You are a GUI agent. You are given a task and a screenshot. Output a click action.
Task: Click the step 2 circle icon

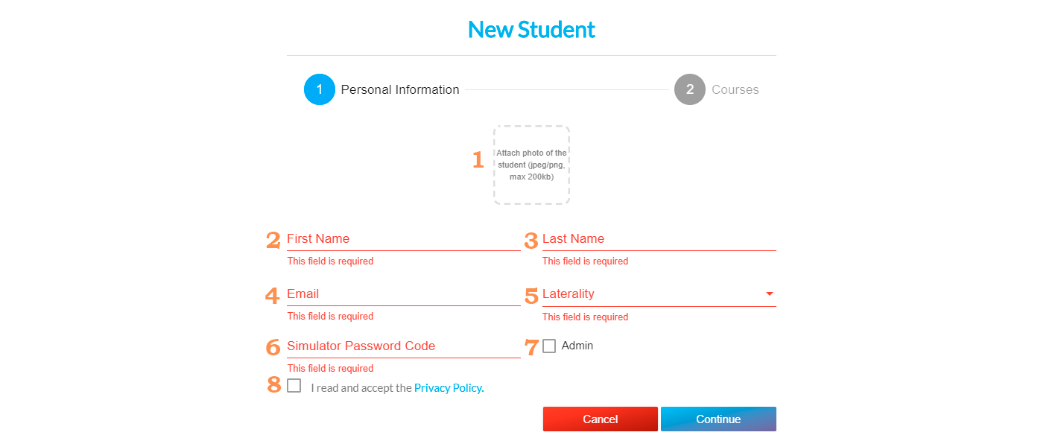point(690,89)
